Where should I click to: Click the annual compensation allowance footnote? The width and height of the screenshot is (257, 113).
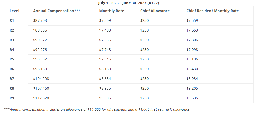[97, 109]
